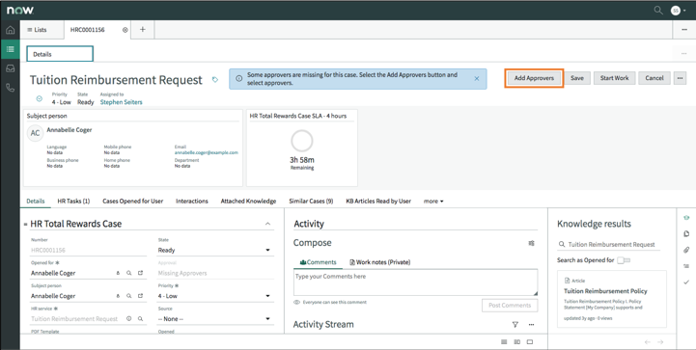Filter the Activity Stream with funnel icon
This screenshot has width=696, height=350.
515,325
